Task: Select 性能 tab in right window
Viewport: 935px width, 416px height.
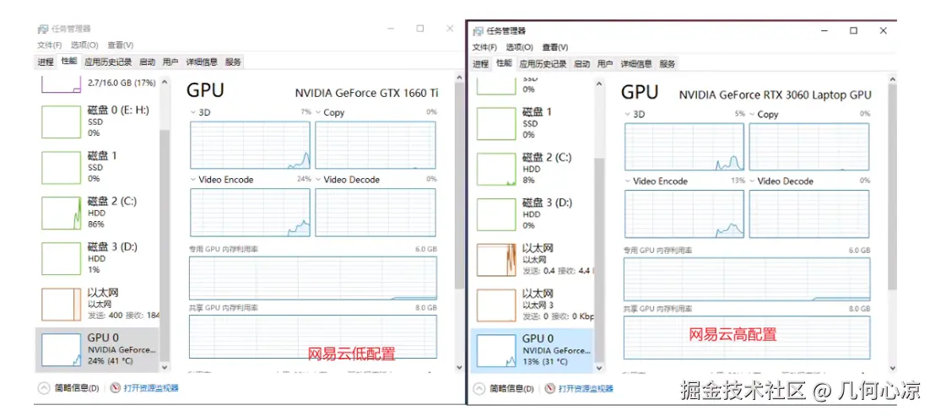Action: point(504,63)
